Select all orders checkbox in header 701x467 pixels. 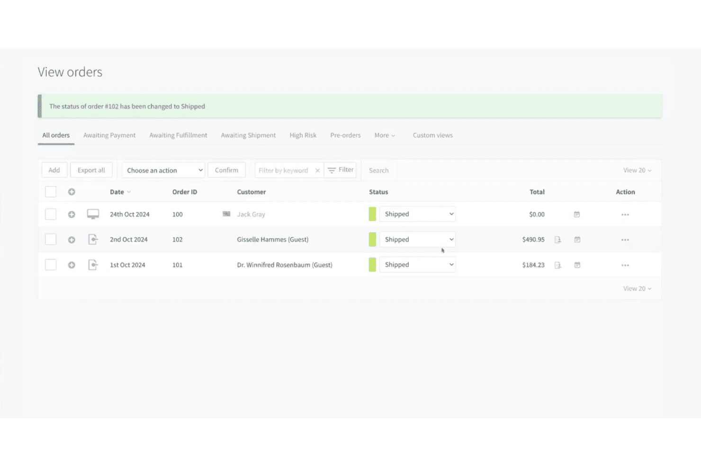pyautogui.click(x=51, y=192)
